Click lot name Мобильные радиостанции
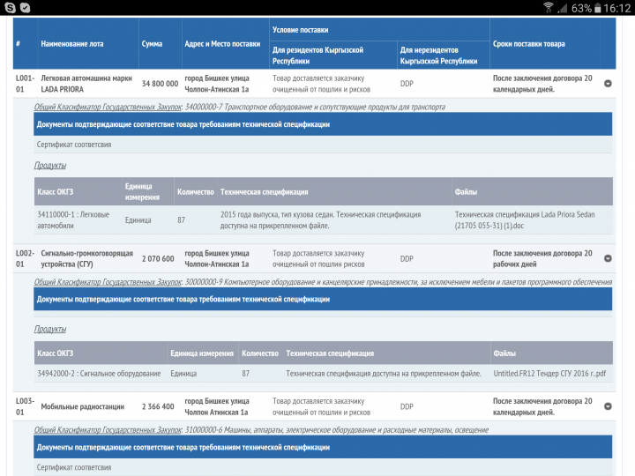Screen dimensions: 635x476 [x=82, y=406]
